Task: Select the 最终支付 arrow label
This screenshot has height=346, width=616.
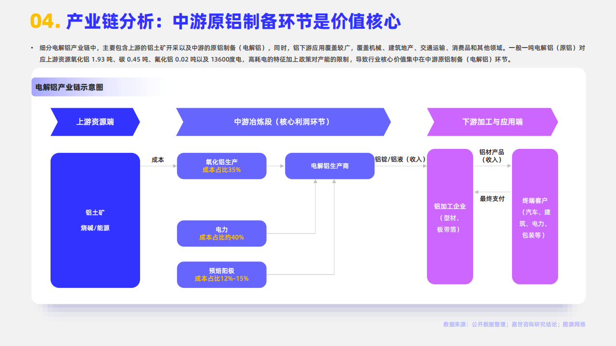Action: click(x=492, y=198)
